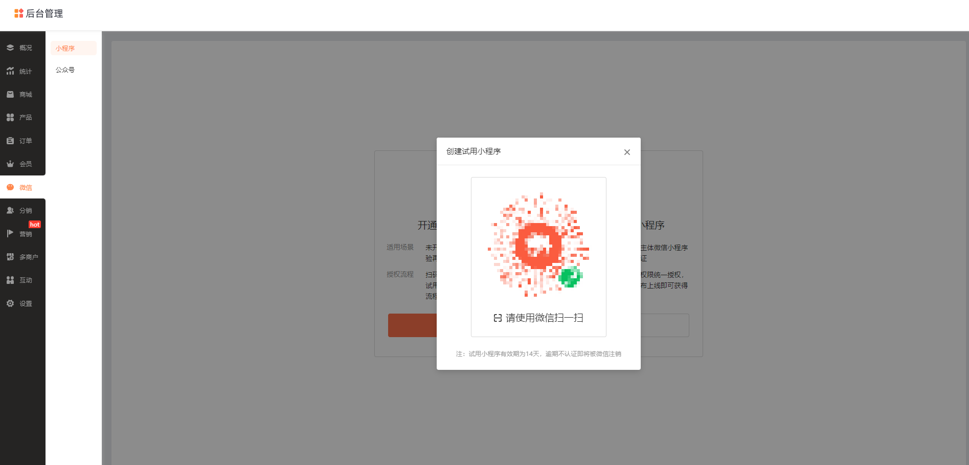969x465 pixels.
Task: Close the 创建试用小程序 dialog
Action: click(x=627, y=152)
